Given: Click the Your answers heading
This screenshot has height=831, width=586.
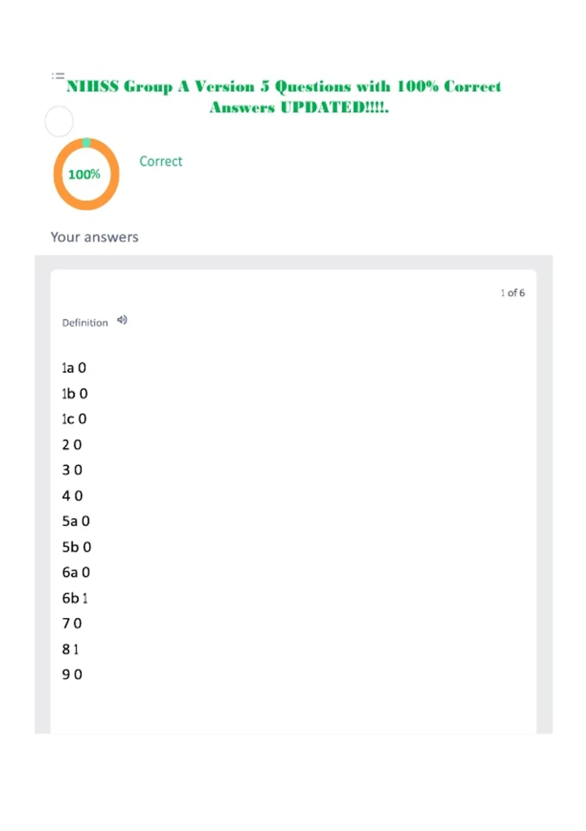Looking at the screenshot, I should click(x=95, y=237).
